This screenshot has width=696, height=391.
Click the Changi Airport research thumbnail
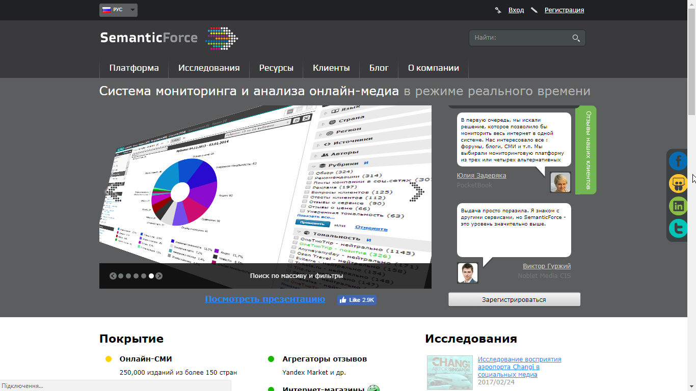[450, 373]
